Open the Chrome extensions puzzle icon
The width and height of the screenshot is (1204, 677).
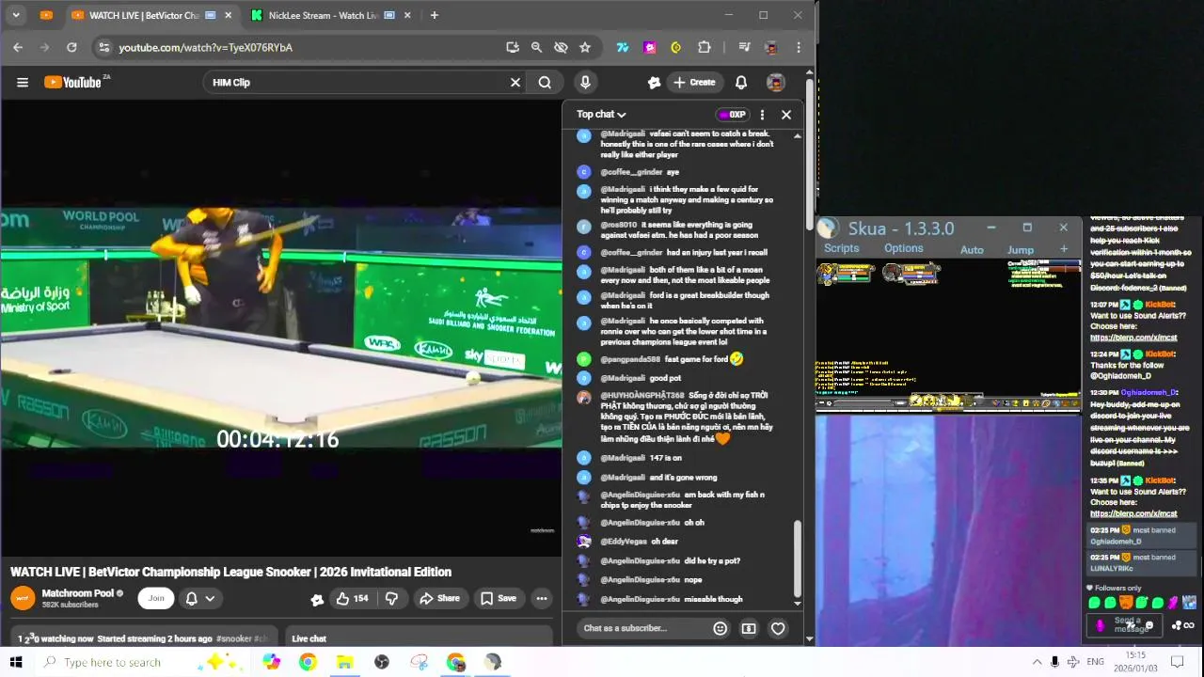click(x=704, y=47)
